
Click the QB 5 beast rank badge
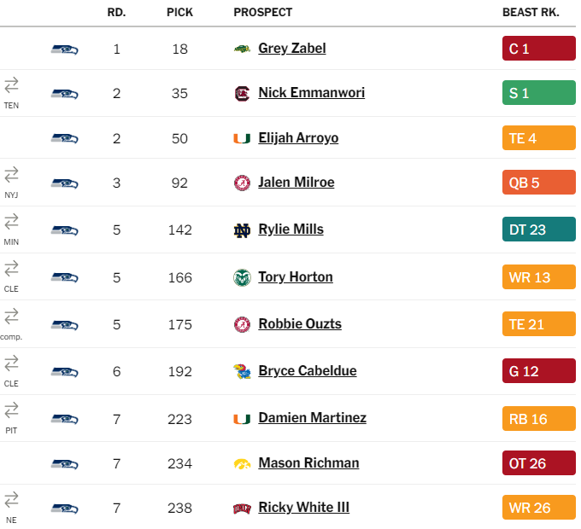pyautogui.click(x=539, y=183)
